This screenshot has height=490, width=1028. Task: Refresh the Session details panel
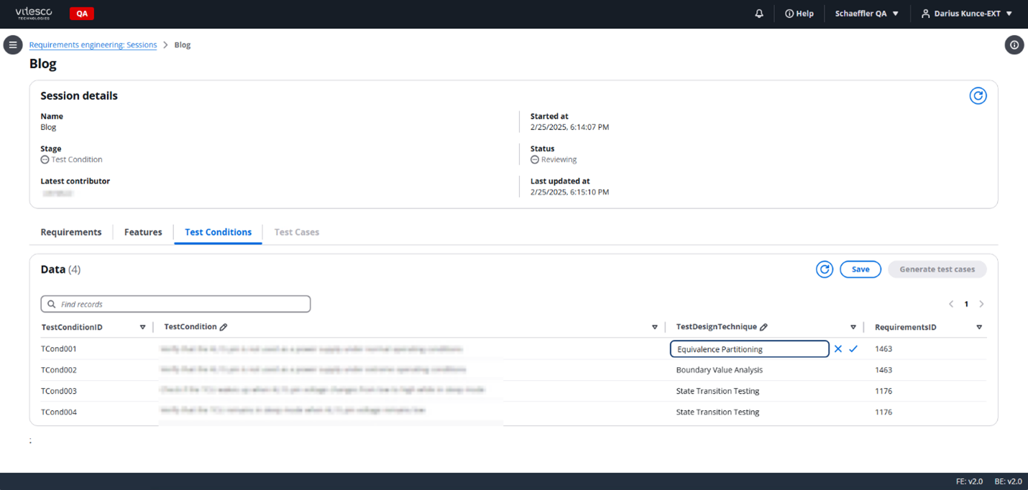click(978, 95)
